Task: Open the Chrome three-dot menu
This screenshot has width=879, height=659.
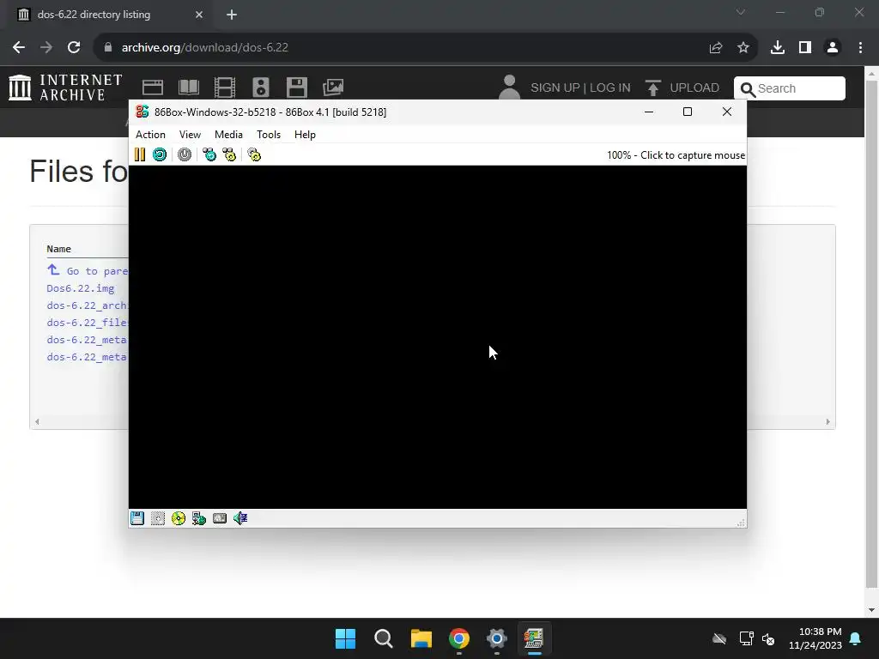Action: point(860,48)
